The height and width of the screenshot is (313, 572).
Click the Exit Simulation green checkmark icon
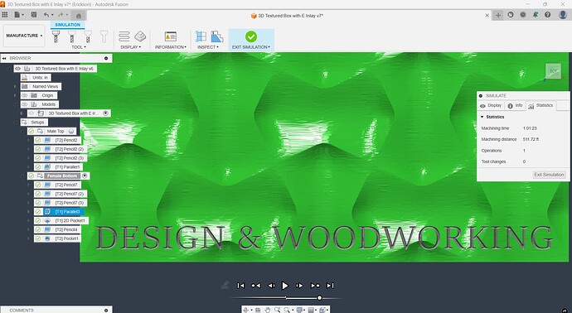[251, 36]
